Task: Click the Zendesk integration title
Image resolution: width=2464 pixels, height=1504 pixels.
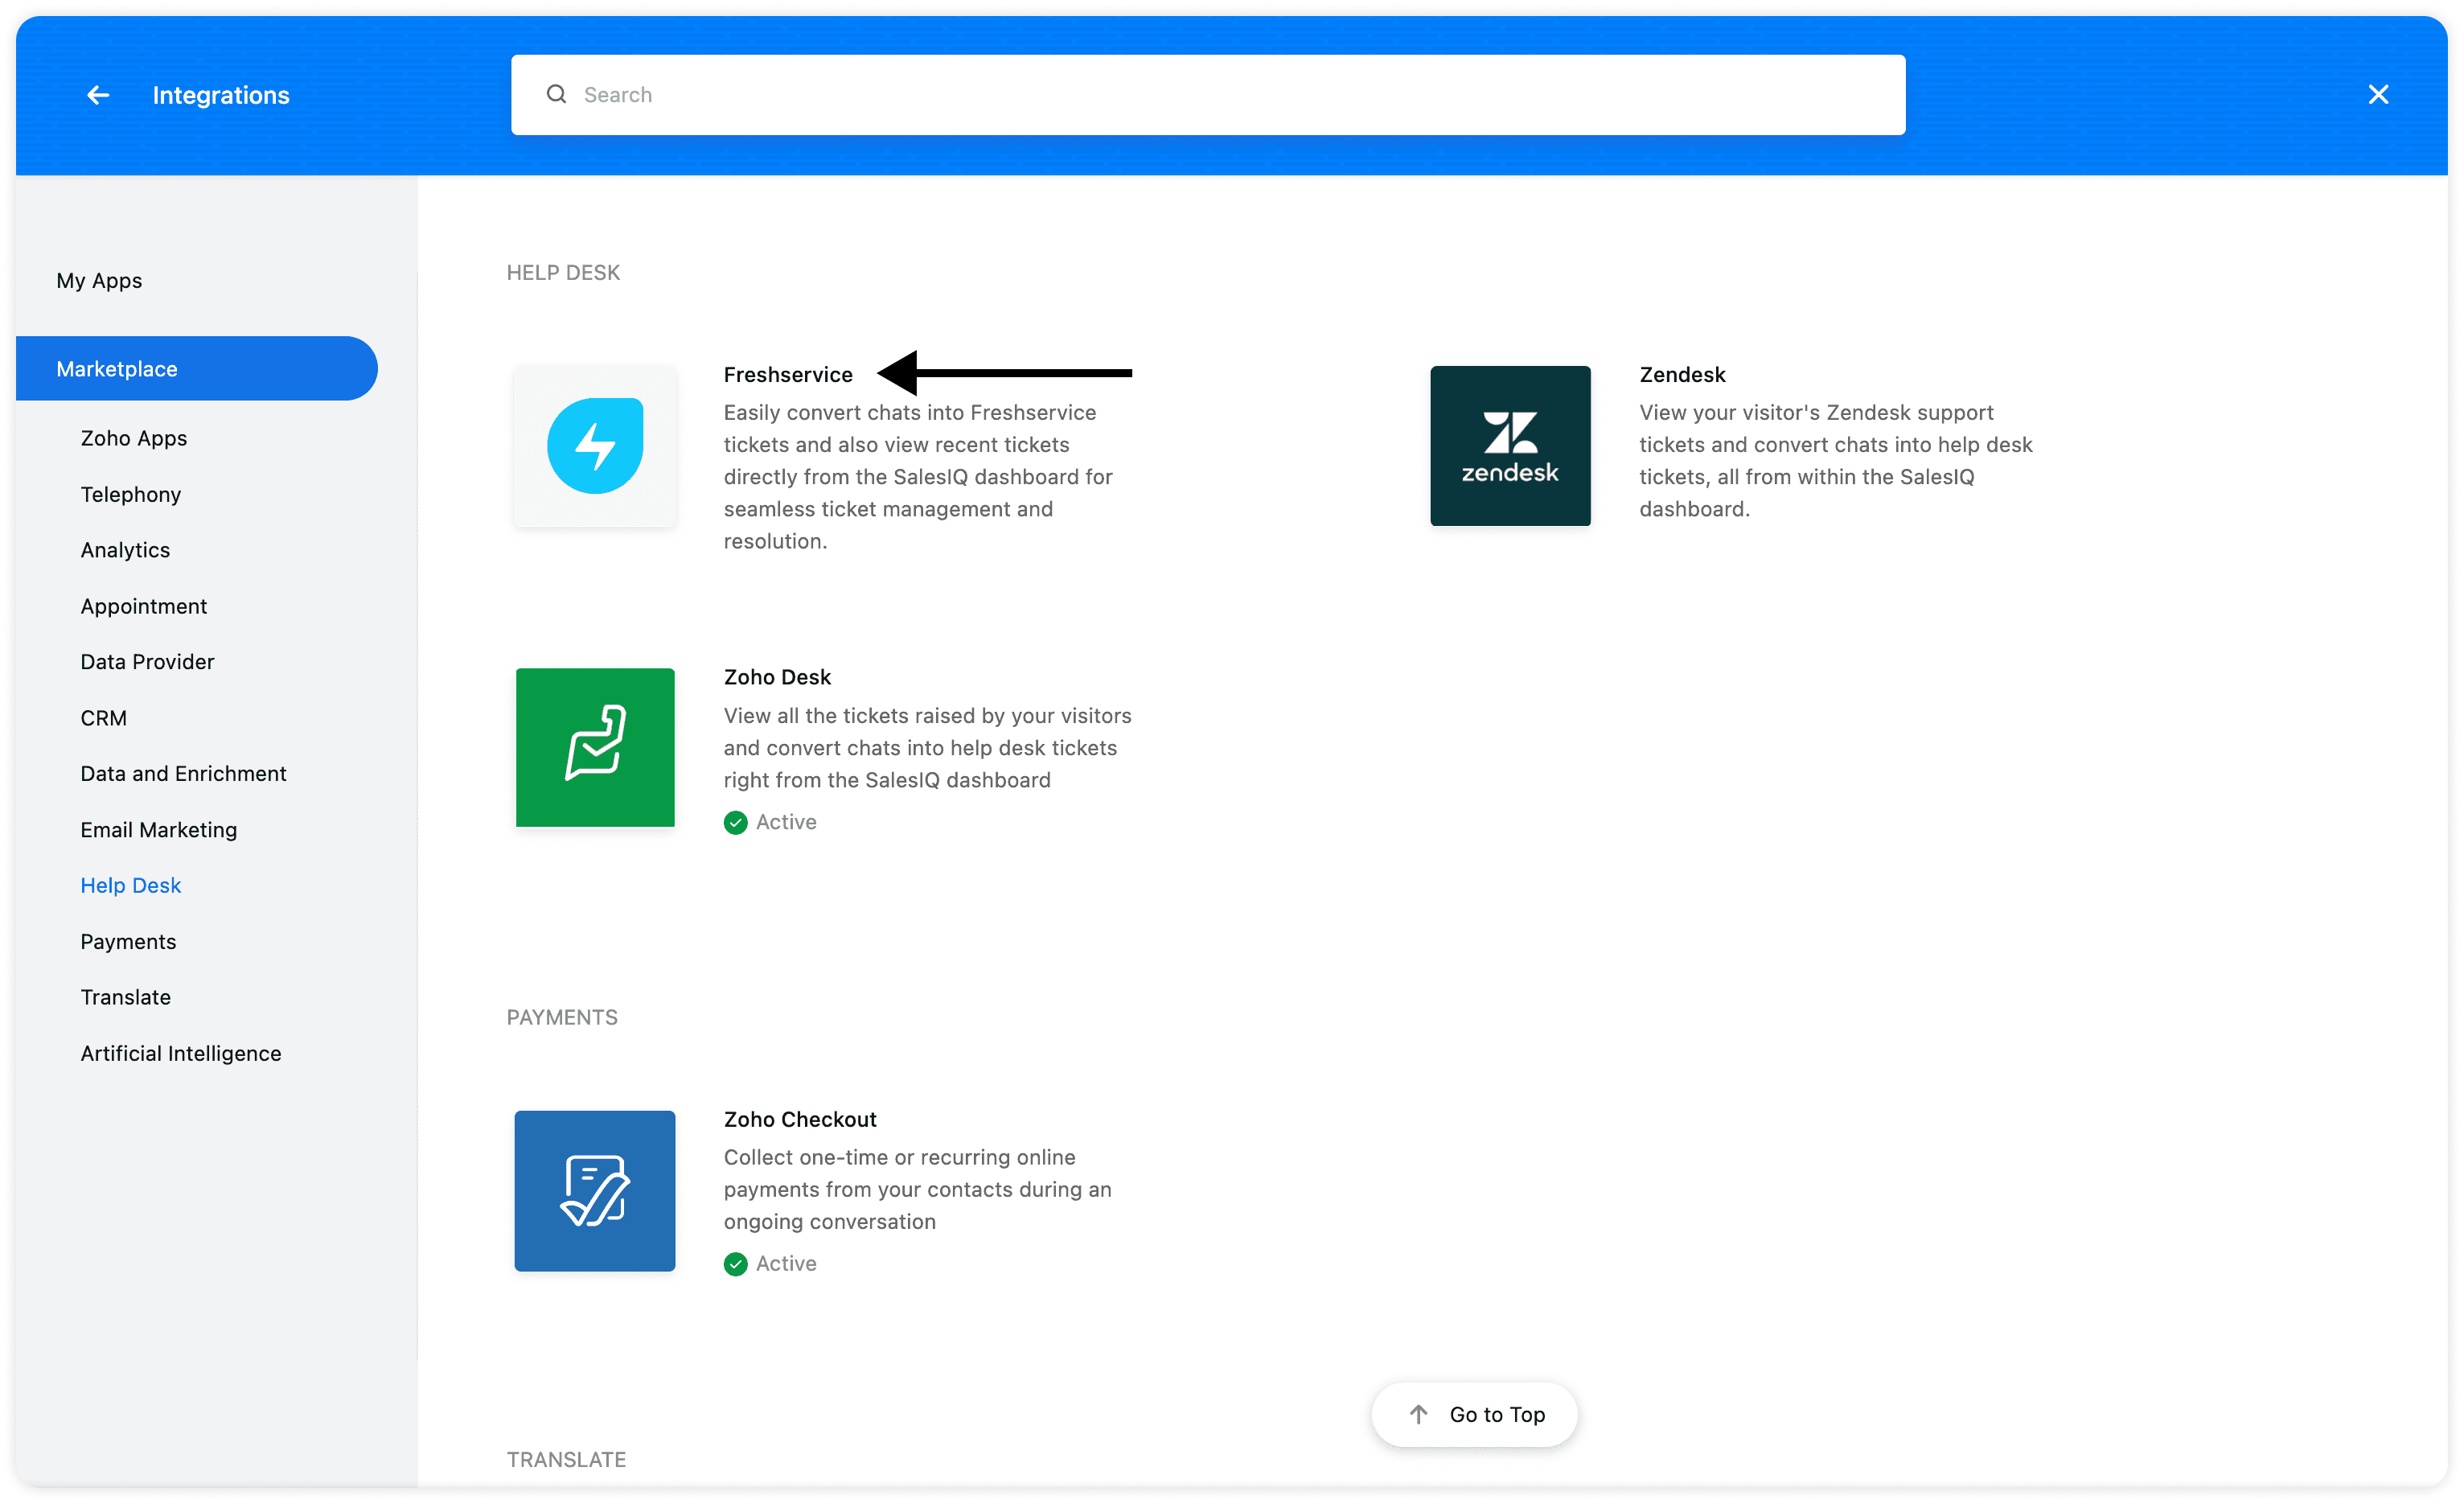Action: coord(1681,374)
